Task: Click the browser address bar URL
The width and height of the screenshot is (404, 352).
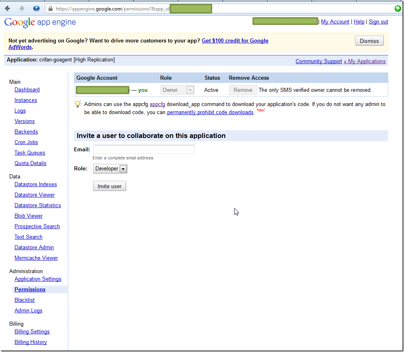Action: pos(112,9)
